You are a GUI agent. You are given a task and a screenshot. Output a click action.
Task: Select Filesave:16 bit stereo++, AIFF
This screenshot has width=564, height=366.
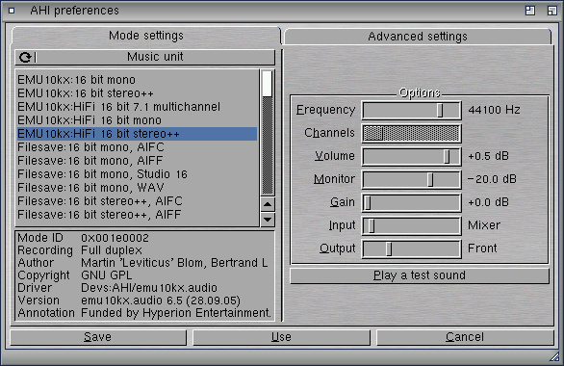137,215
